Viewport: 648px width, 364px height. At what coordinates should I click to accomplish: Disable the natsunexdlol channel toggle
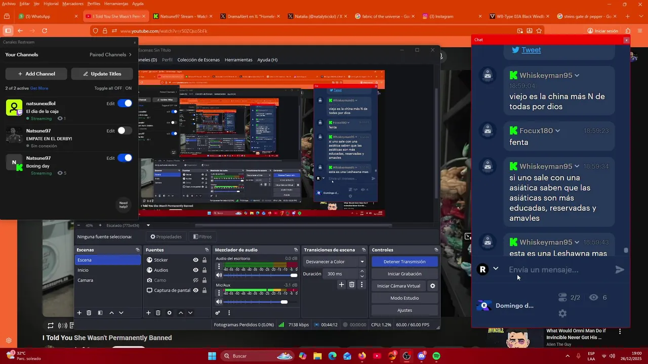pyautogui.click(x=125, y=103)
